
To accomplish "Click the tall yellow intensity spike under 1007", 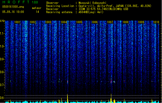I will (x=111, y=98).
